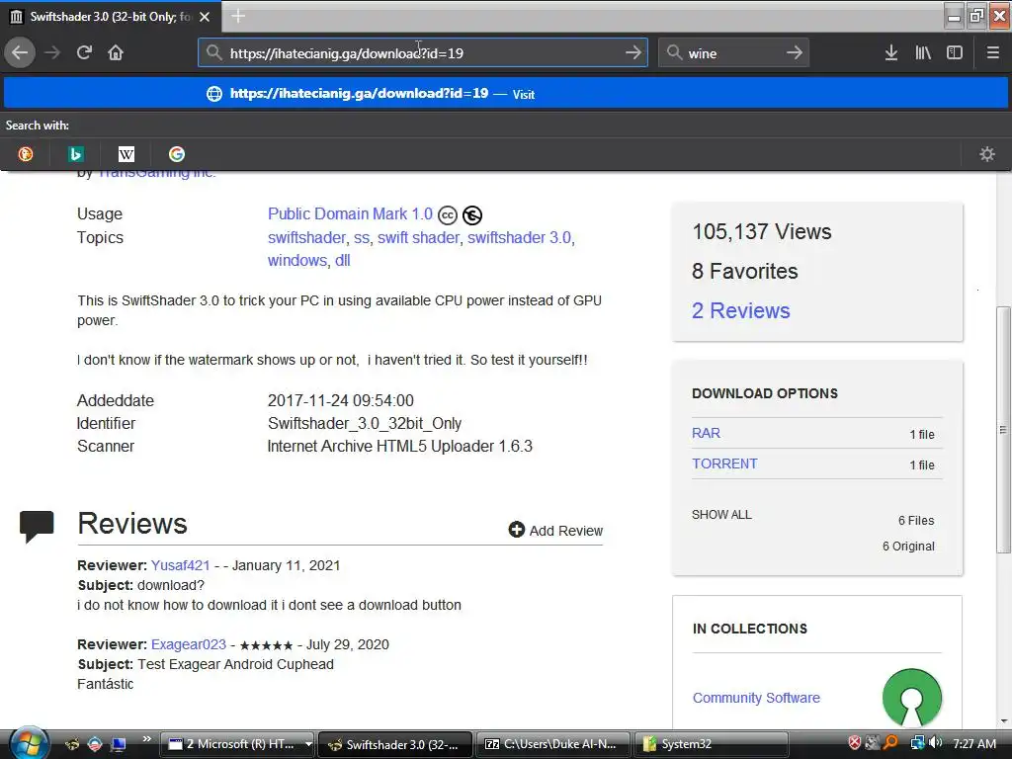Screen dimensions: 1012x759
Task: Open the Windows Start orb
Action: 28,743
